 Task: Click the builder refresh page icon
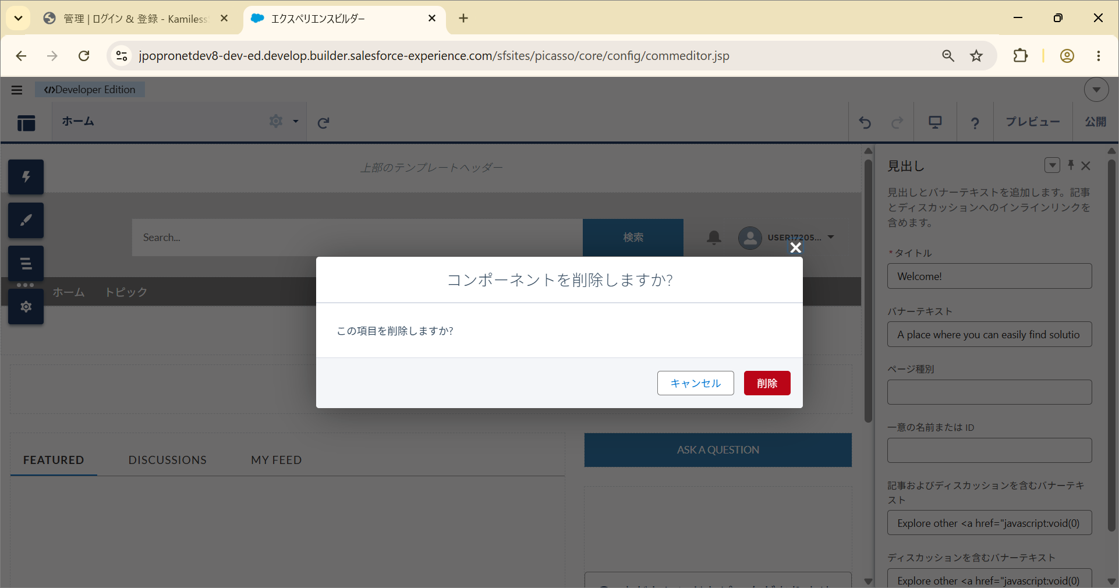pyautogui.click(x=324, y=122)
